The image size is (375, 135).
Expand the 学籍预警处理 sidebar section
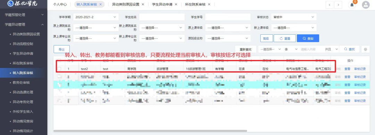pos(24,15)
